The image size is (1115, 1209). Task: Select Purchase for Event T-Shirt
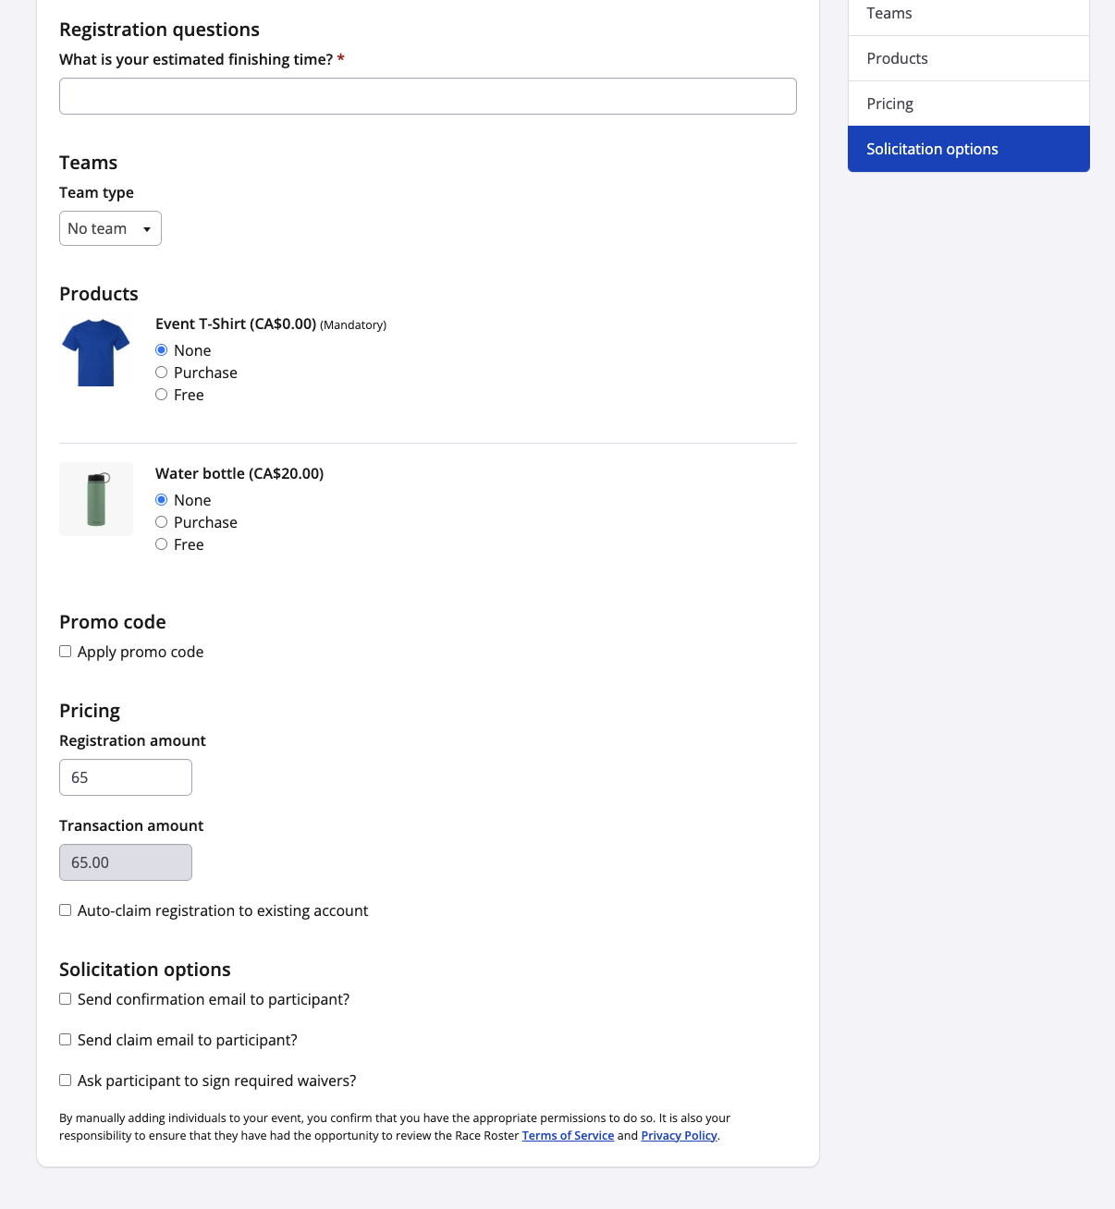pos(162,372)
